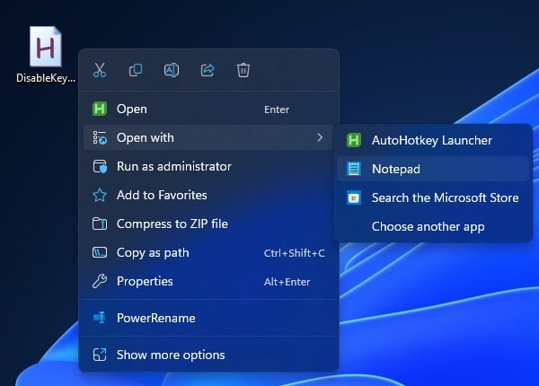Select Search the Microsoft Store
The height and width of the screenshot is (386, 539).
tap(433, 197)
